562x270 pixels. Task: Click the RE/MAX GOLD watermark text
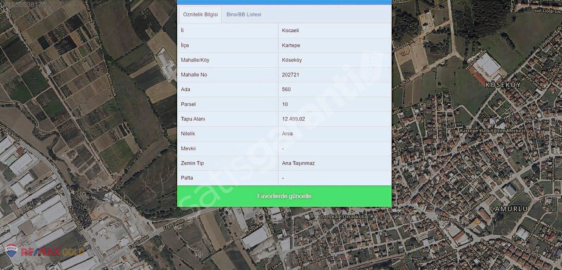(x=52, y=252)
